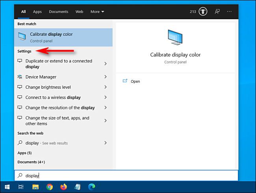Select magnifier icon beside display web result
Viewport: 256px width, 193px height.
(x=20, y=143)
